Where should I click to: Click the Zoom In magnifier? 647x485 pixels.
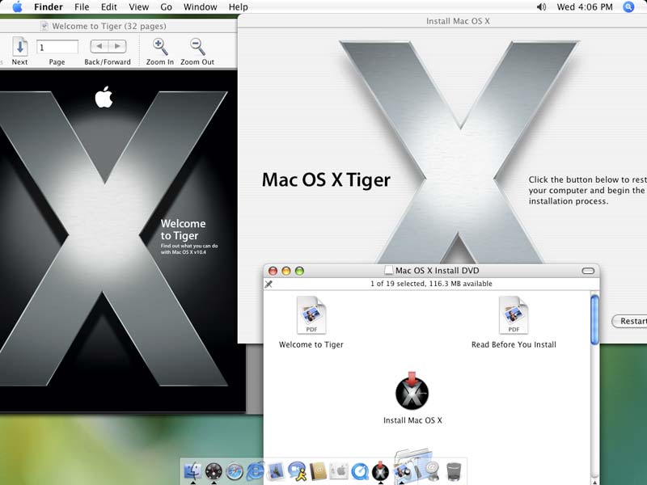pos(160,47)
